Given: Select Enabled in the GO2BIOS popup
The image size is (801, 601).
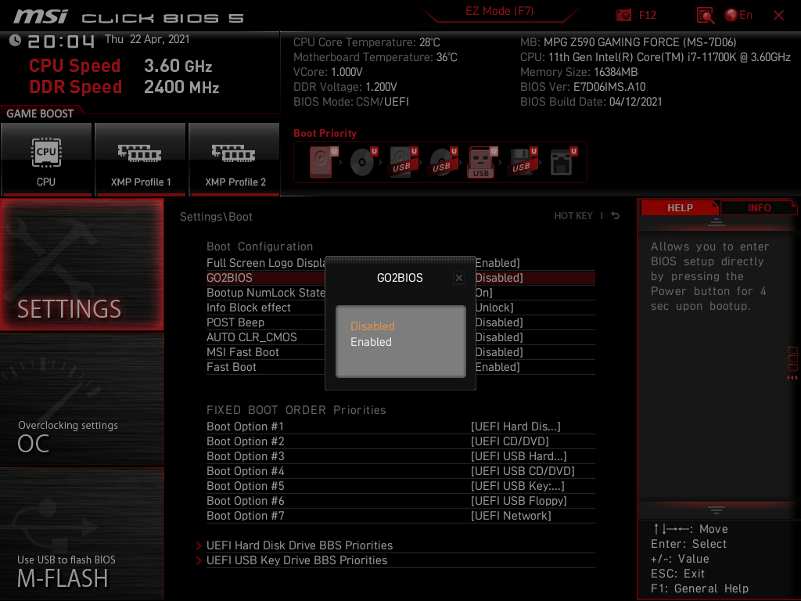Looking at the screenshot, I should coord(371,342).
